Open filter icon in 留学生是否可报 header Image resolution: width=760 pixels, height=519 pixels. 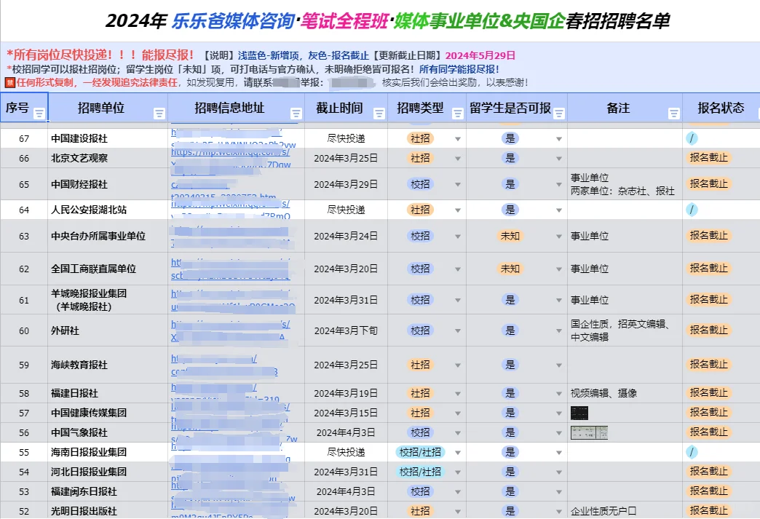(559, 114)
